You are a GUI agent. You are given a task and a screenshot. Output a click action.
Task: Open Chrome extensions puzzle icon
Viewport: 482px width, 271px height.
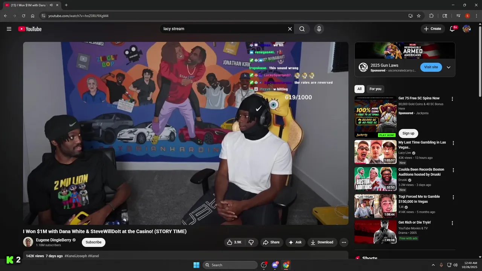(432, 16)
